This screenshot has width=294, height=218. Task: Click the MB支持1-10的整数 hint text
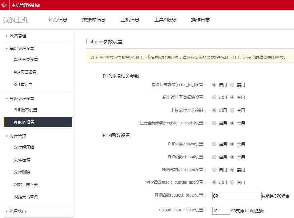247,211
